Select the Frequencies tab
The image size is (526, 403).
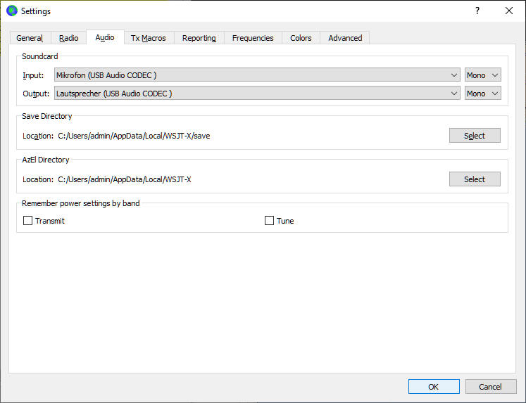click(253, 38)
